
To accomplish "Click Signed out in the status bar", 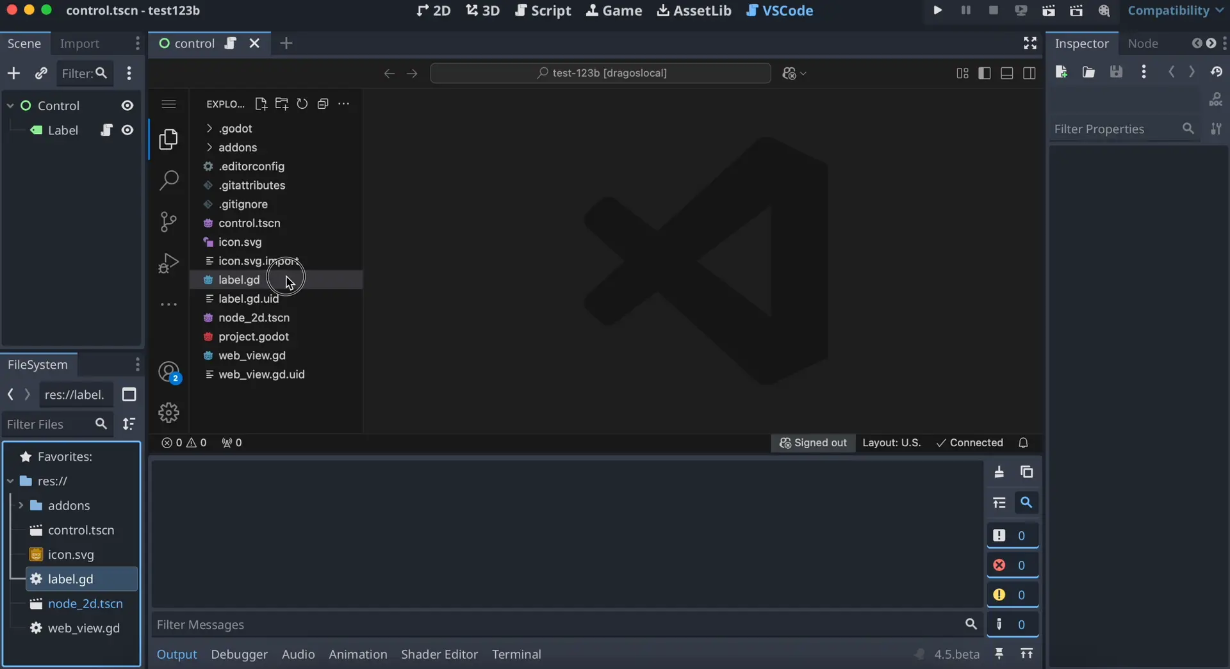I will point(812,442).
